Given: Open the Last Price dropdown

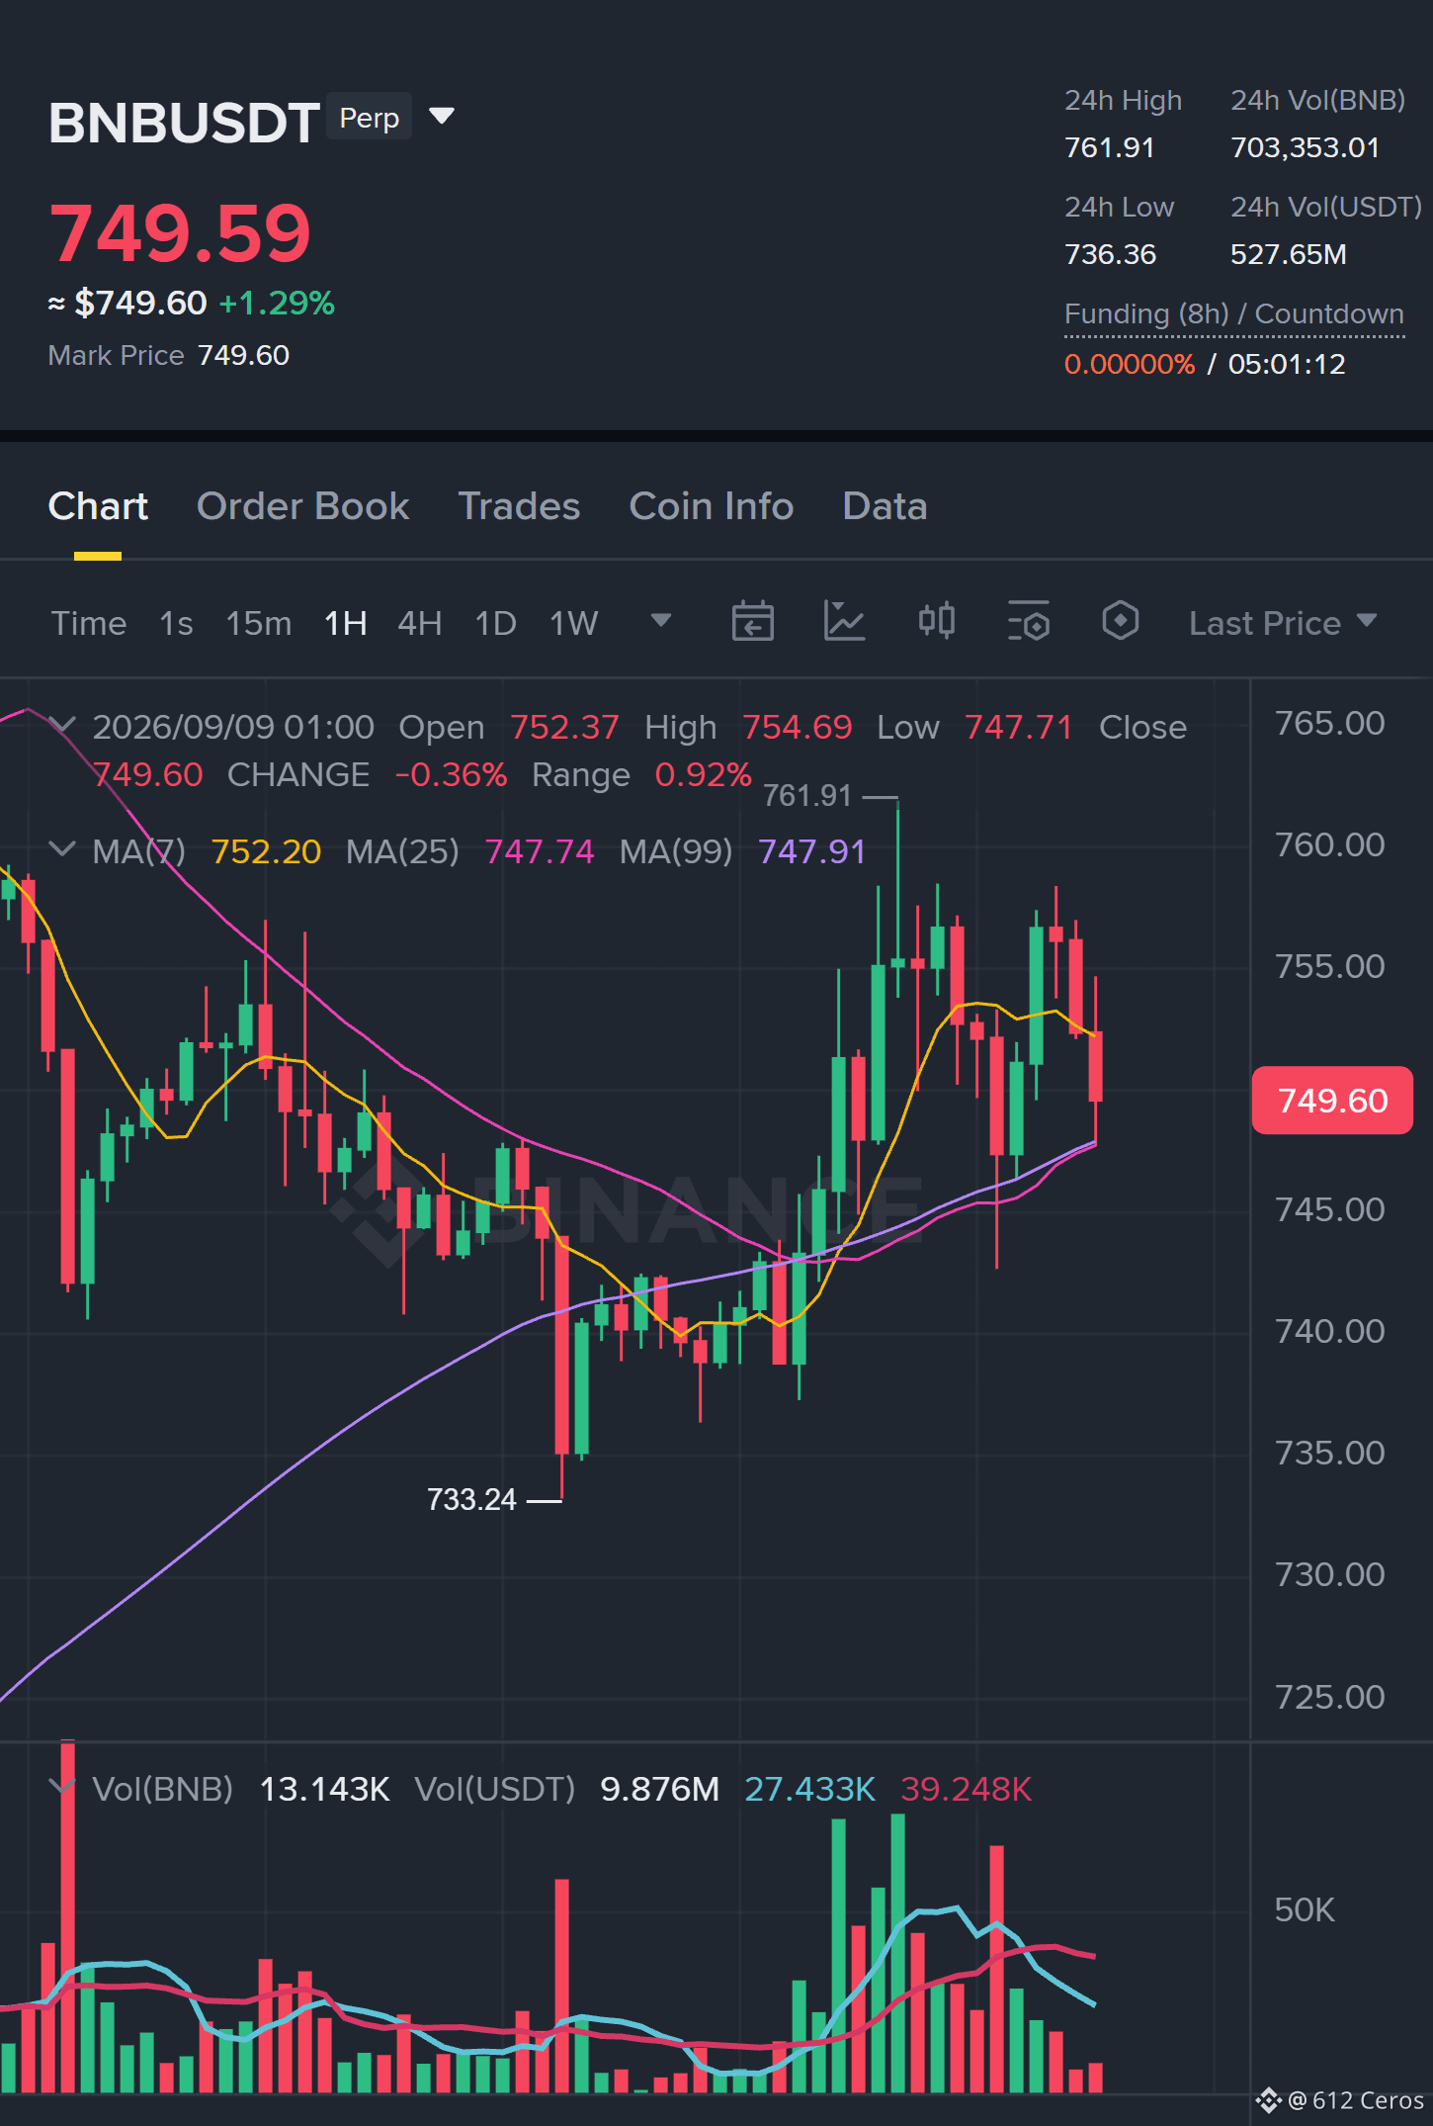Looking at the screenshot, I should (x=1282, y=623).
